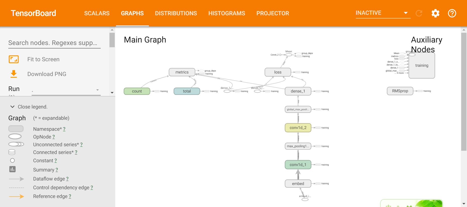The height and width of the screenshot is (207, 467).
Task: Click the help question mark icon
Action: [452, 13]
